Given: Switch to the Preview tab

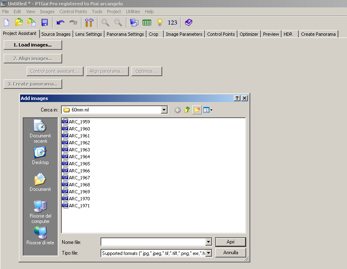Looking at the screenshot, I should (271, 34).
